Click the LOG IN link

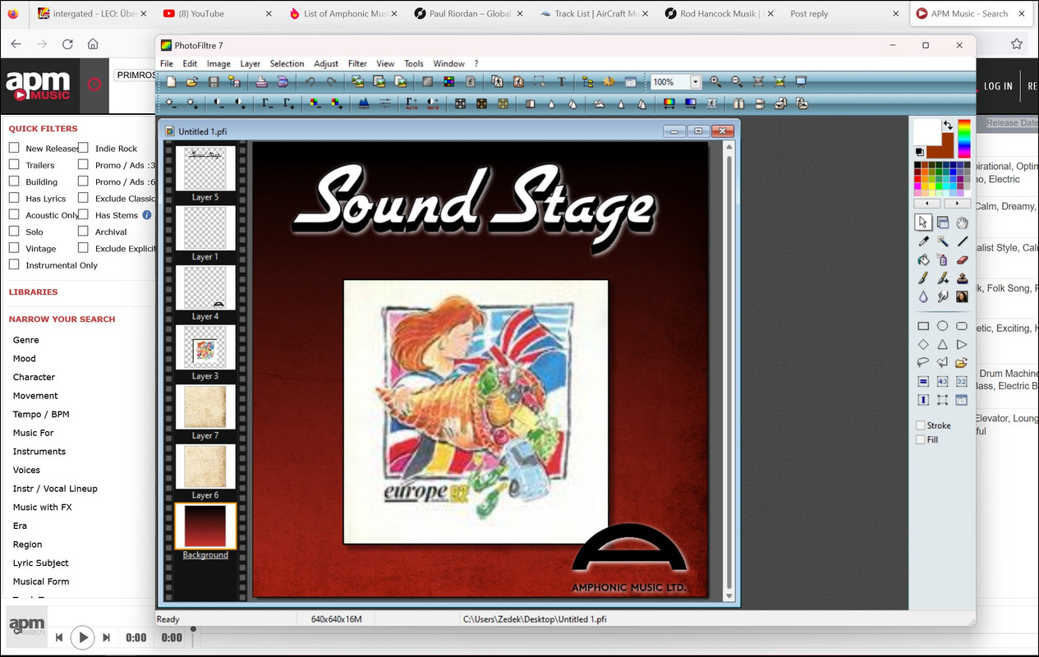(x=998, y=86)
